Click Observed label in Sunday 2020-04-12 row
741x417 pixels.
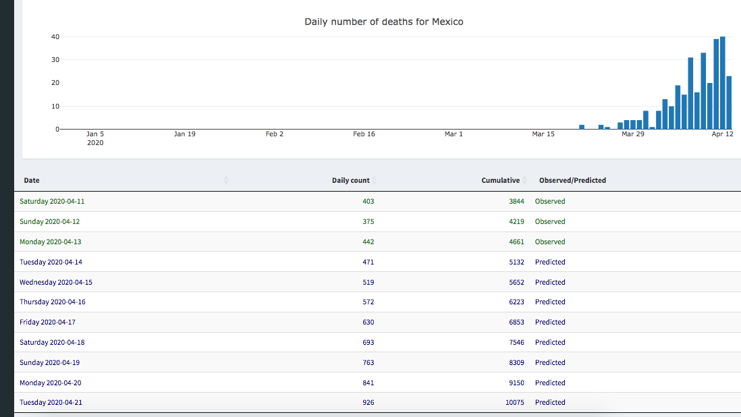[x=550, y=221]
